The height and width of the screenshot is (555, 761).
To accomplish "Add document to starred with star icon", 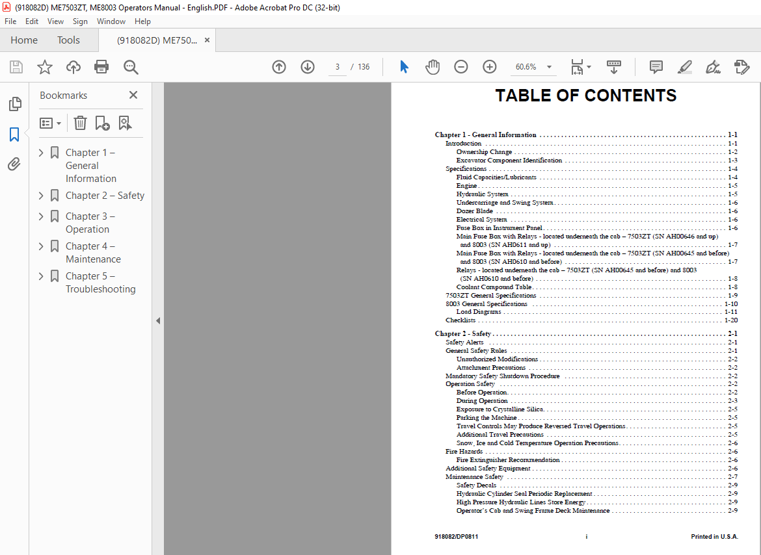I will coord(45,67).
